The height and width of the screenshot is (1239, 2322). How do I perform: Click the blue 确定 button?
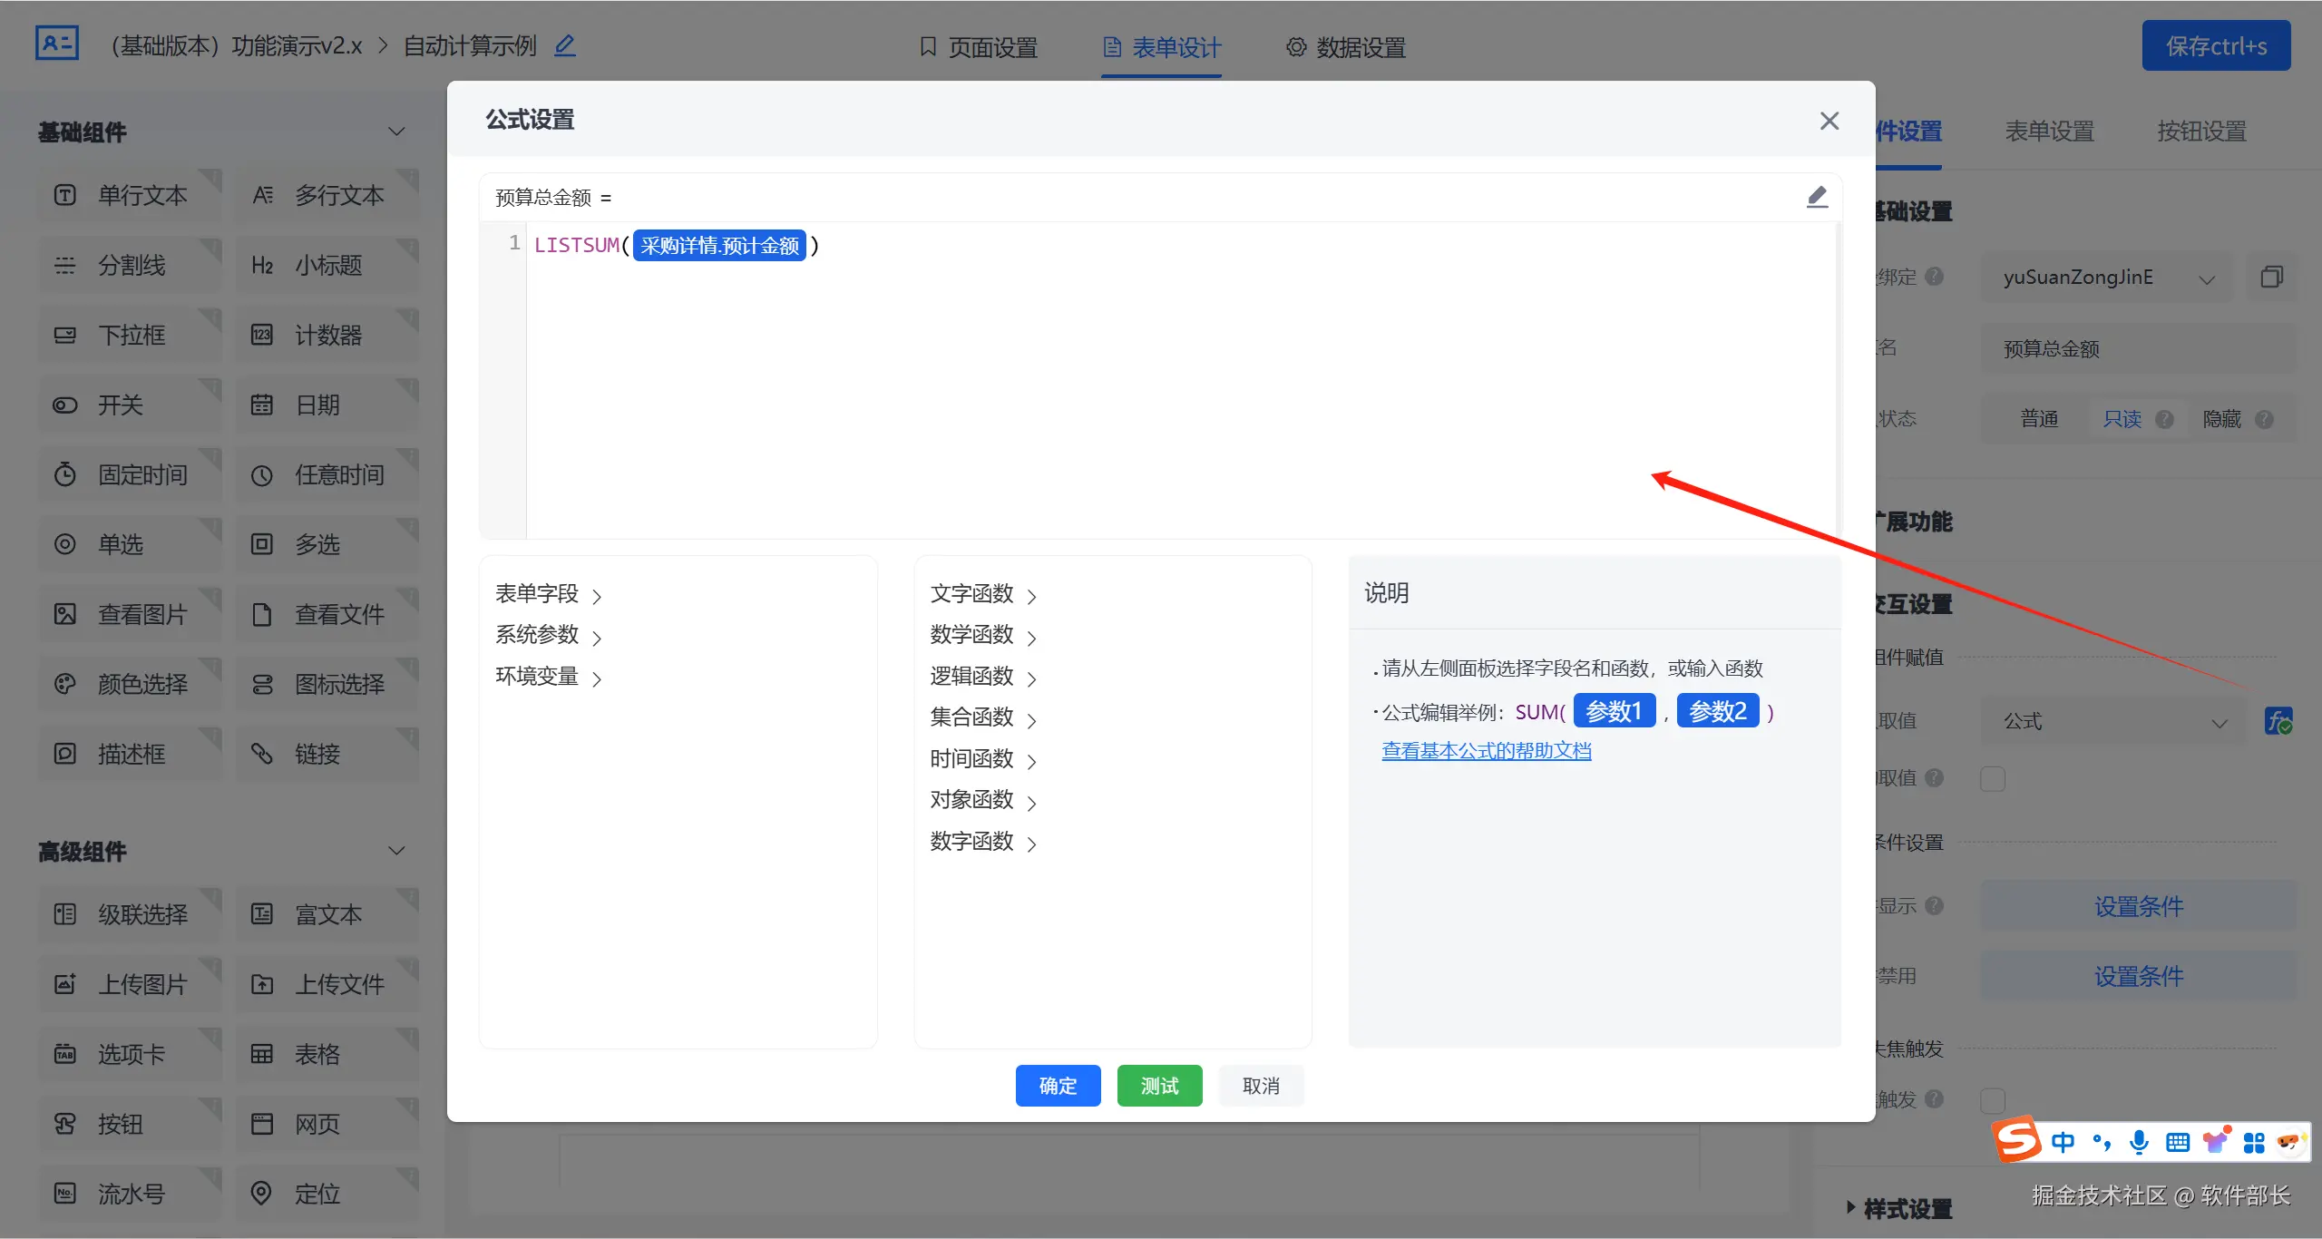[x=1058, y=1086]
